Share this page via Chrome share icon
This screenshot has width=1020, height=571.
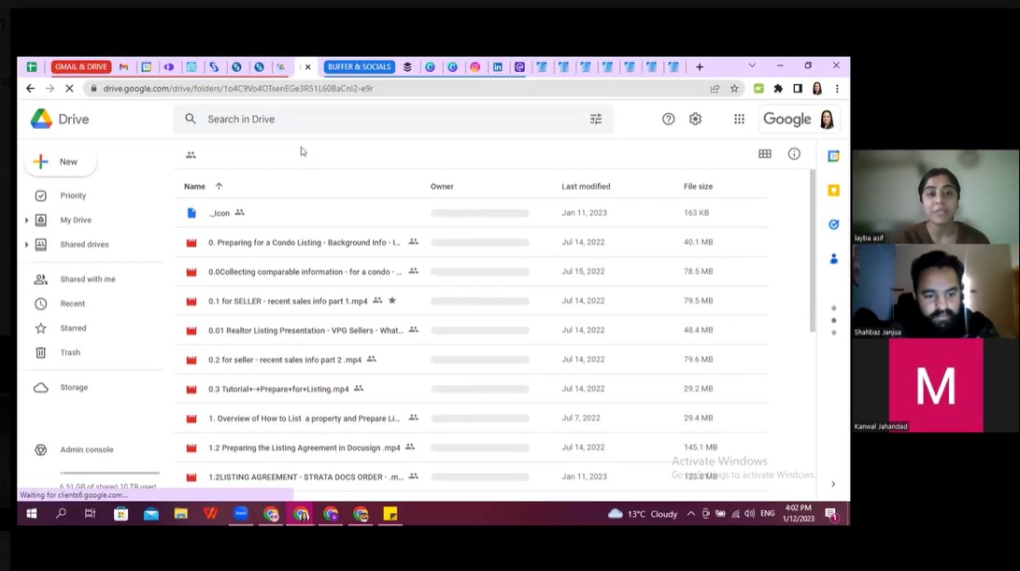tap(715, 89)
